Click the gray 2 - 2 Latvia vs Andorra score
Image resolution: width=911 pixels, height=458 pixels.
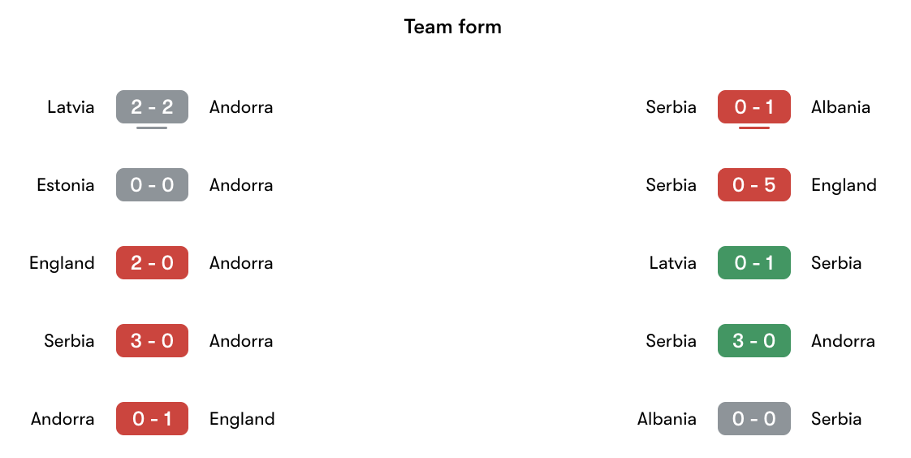(152, 107)
